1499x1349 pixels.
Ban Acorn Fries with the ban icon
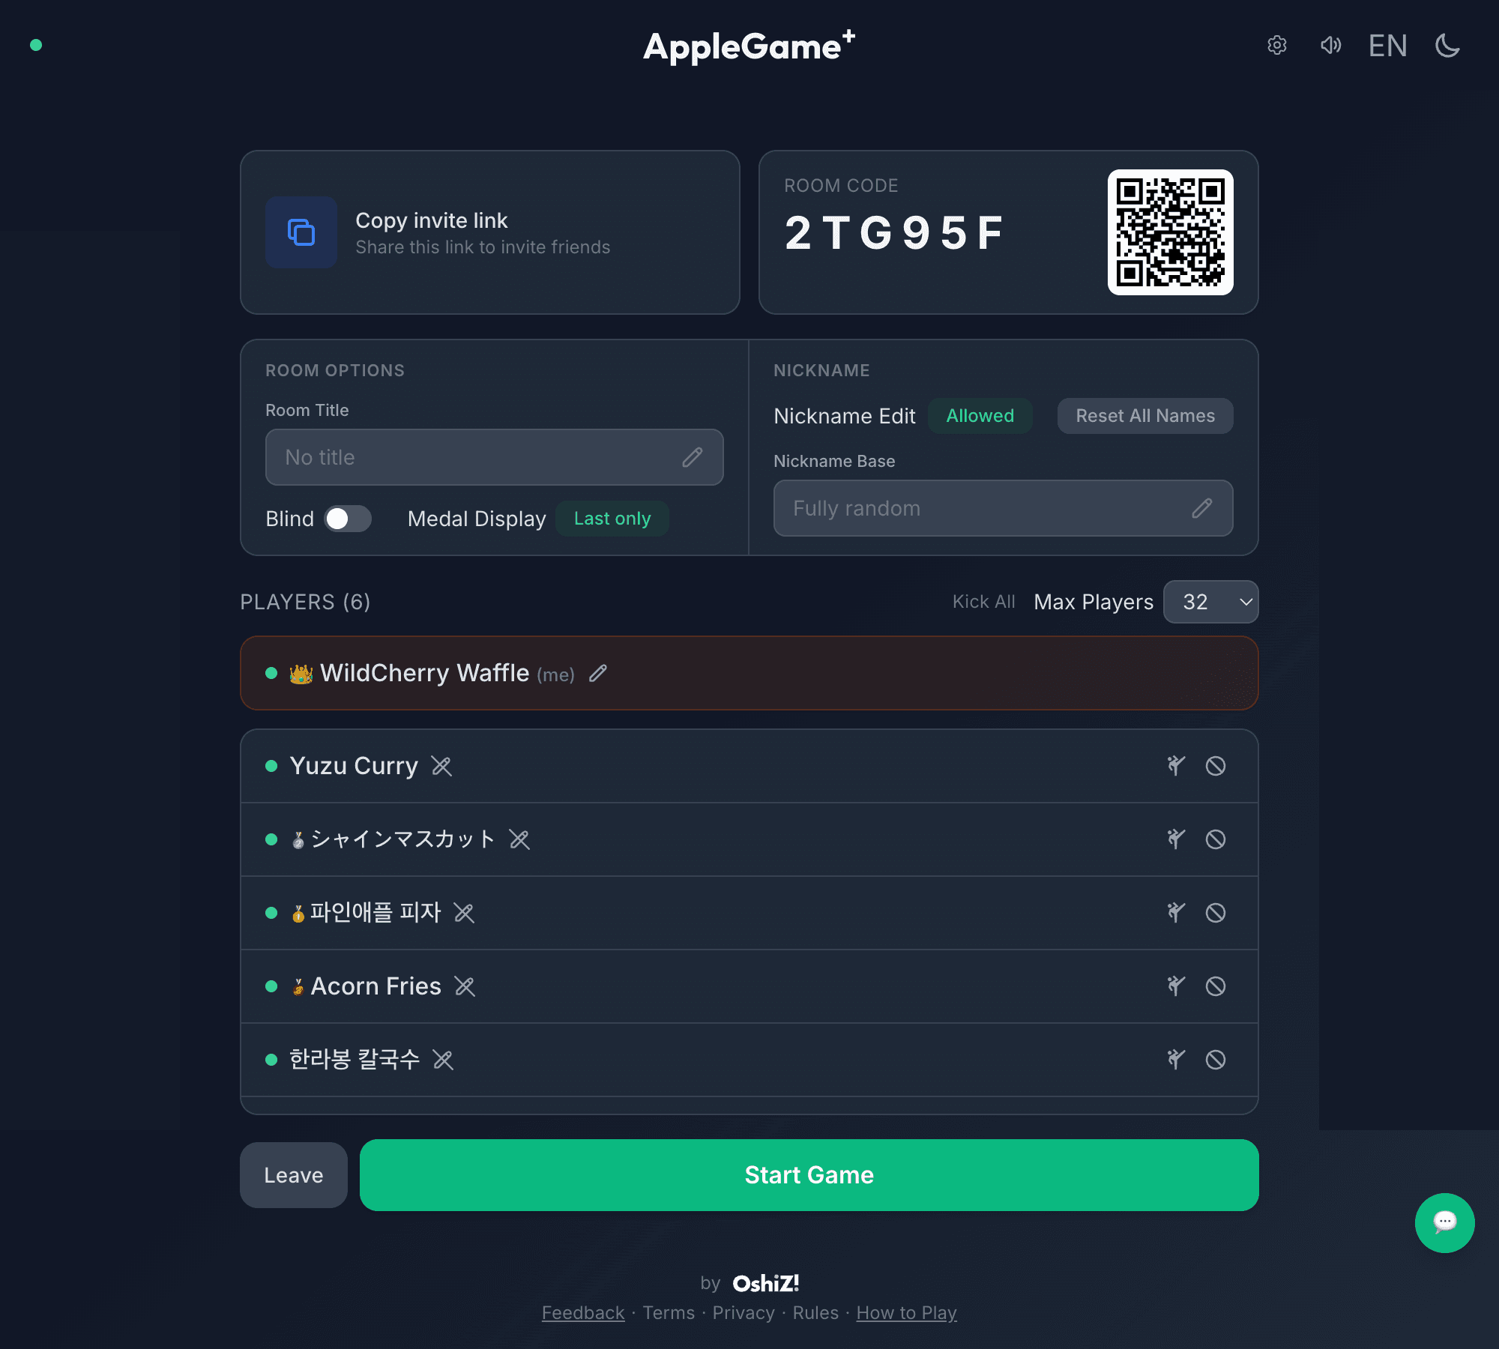tap(1216, 986)
